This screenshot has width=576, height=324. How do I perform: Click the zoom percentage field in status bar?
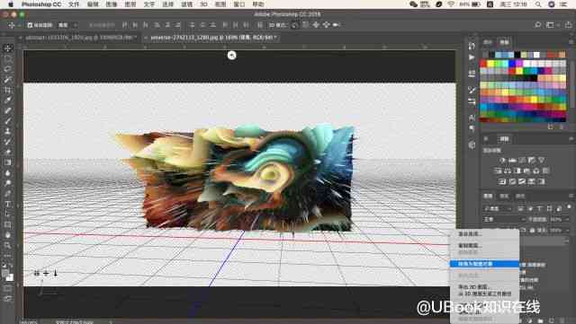(29, 322)
